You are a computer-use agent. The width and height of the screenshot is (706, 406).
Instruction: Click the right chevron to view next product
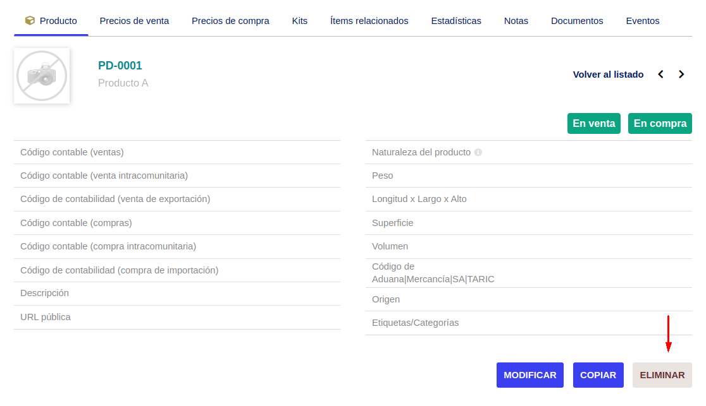(x=681, y=74)
